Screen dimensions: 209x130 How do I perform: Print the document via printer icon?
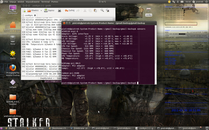point(60,11)
